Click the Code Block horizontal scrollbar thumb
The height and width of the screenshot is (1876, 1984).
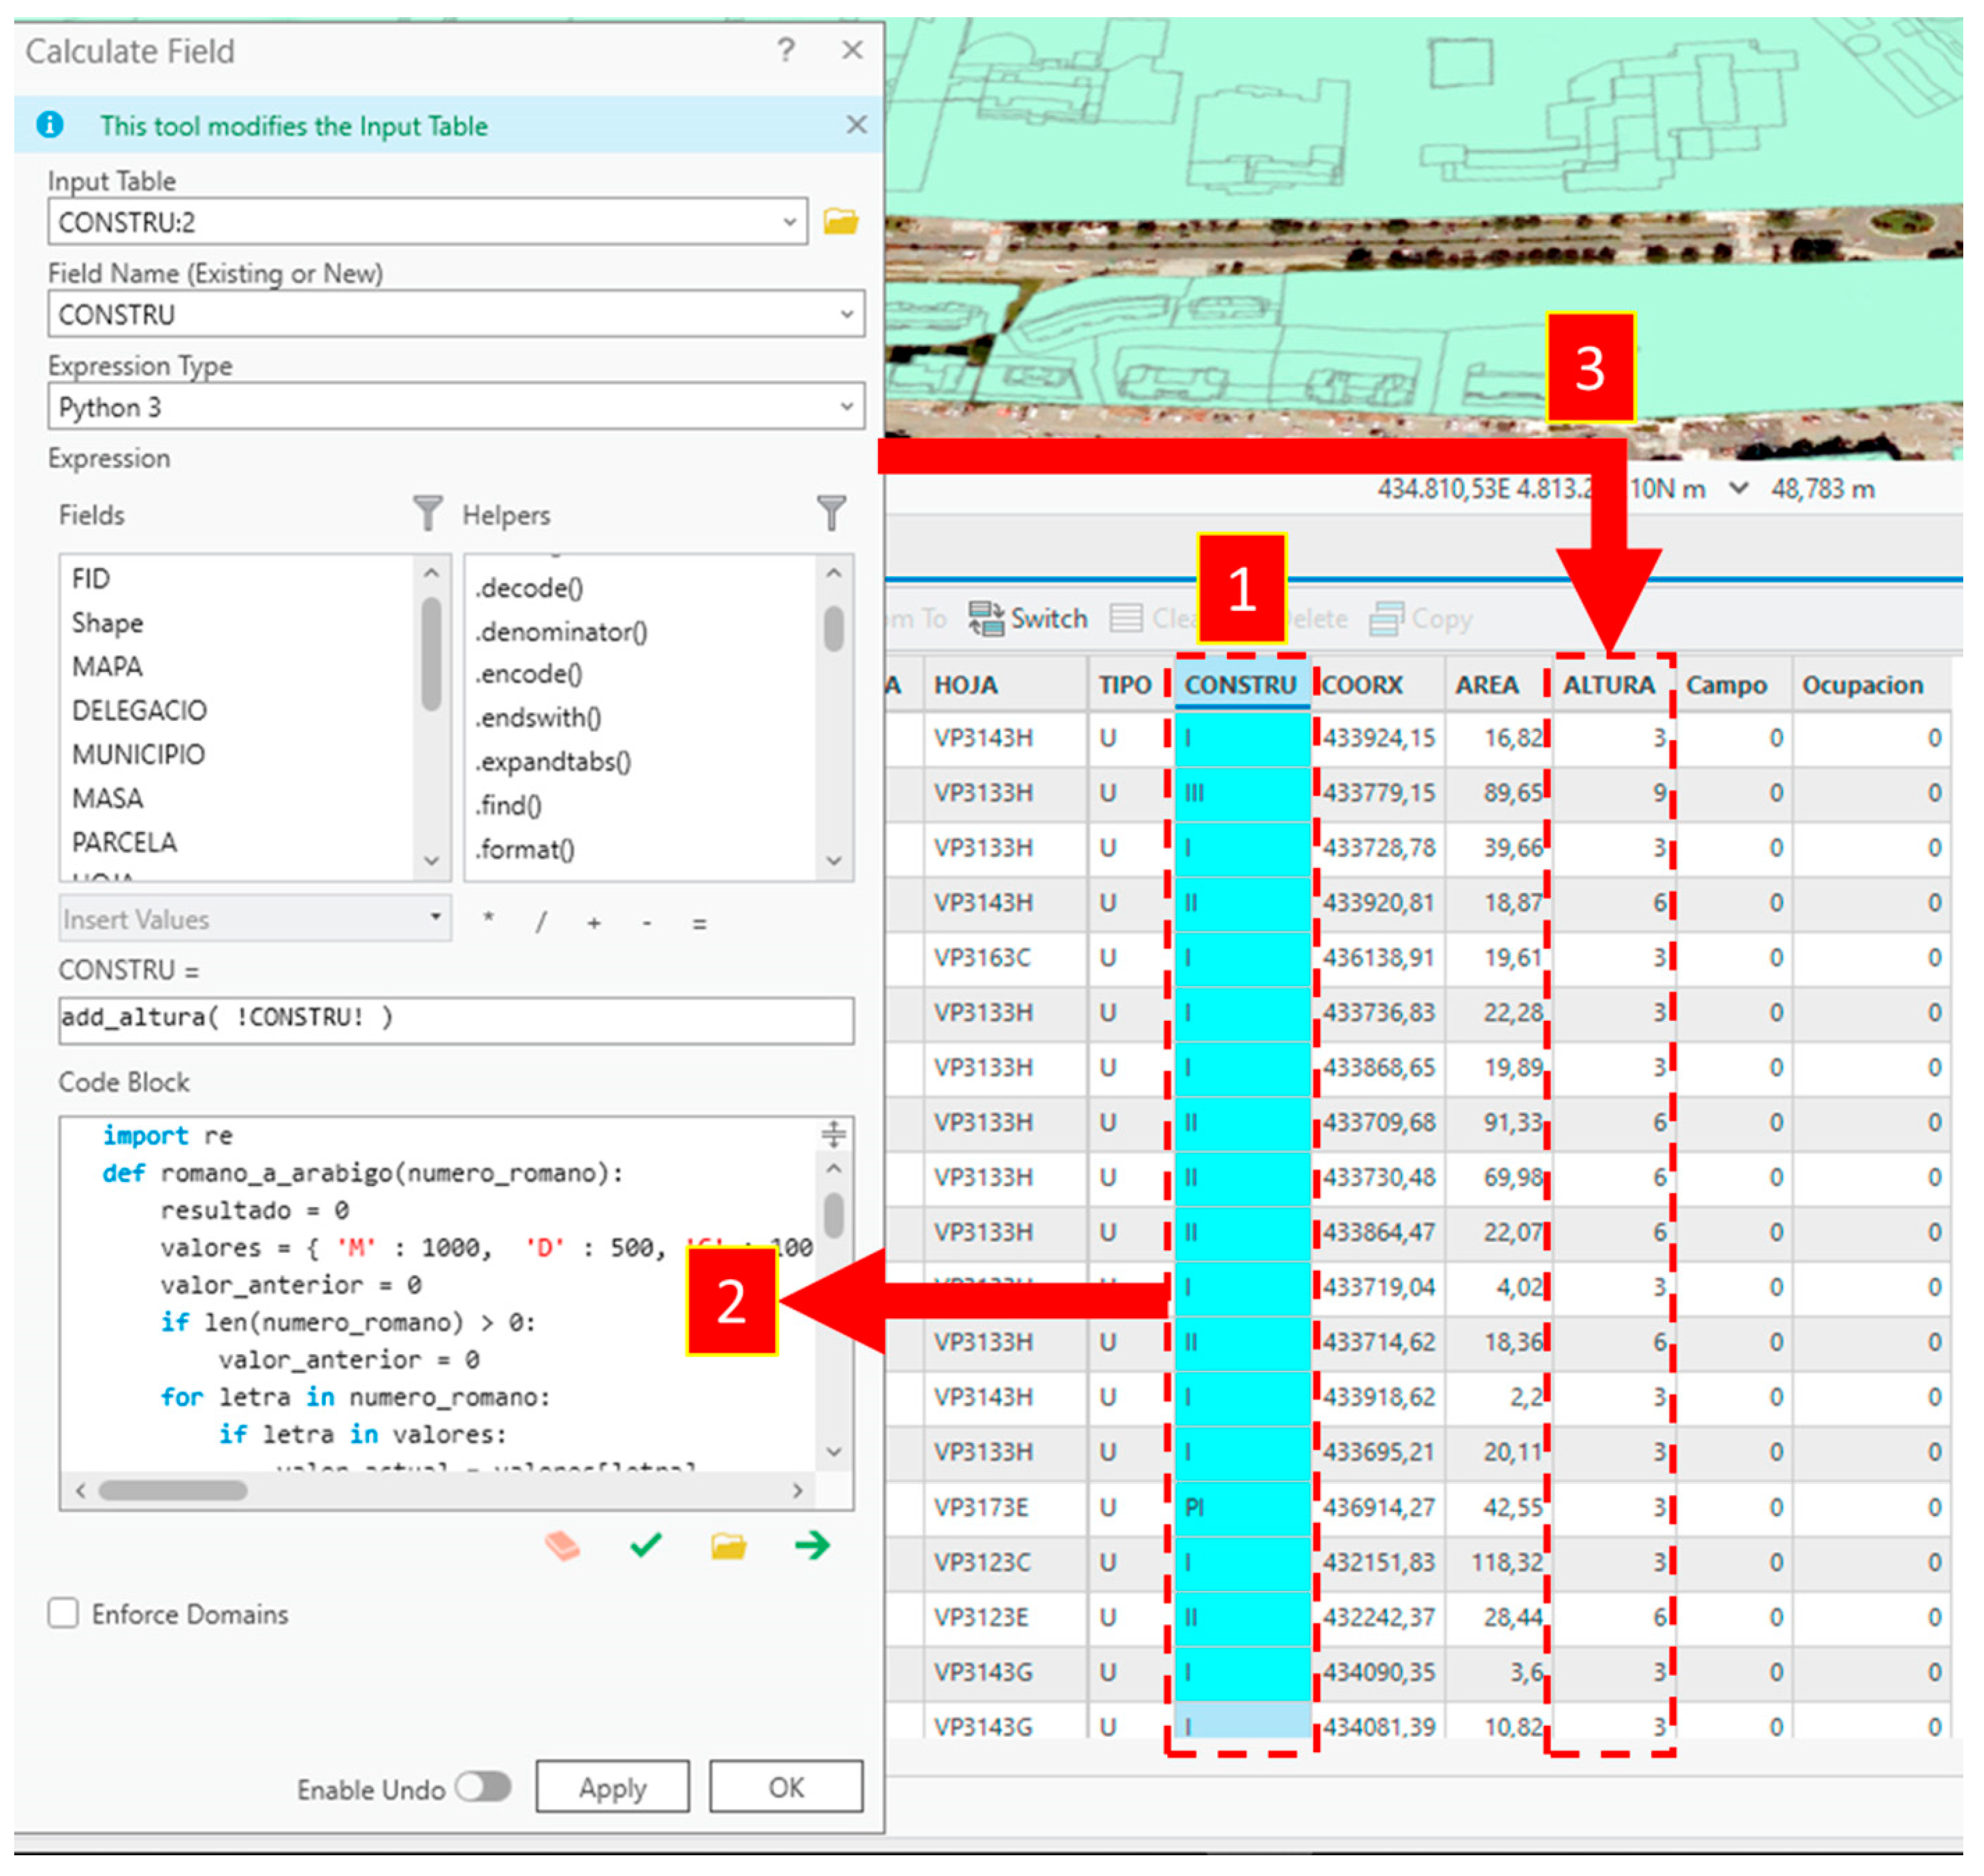[x=172, y=1490]
